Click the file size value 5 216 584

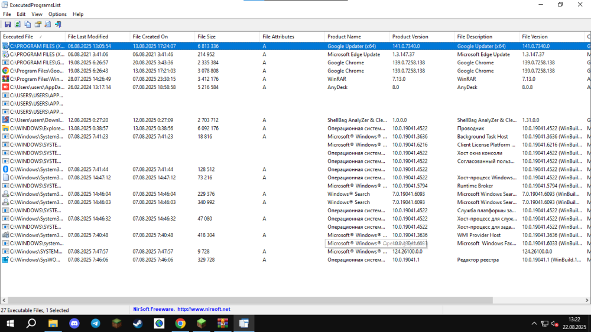[208, 87]
